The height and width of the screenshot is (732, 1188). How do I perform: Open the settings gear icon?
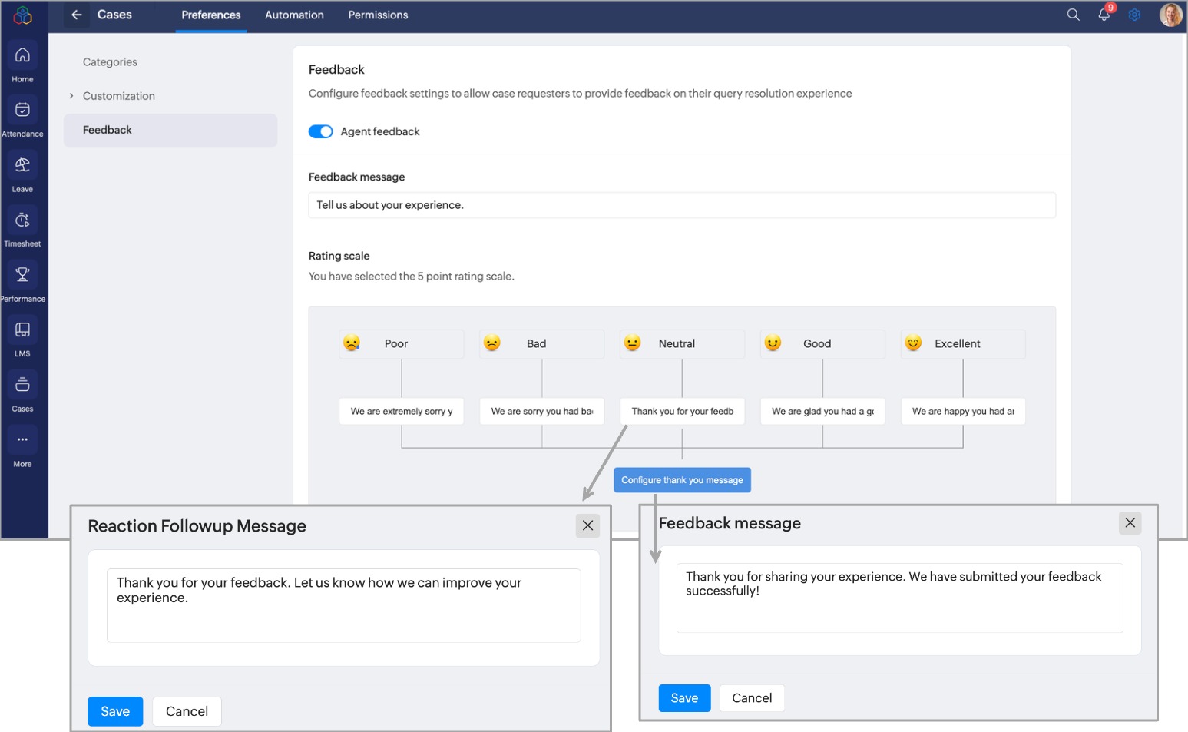[x=1134, y=15]
